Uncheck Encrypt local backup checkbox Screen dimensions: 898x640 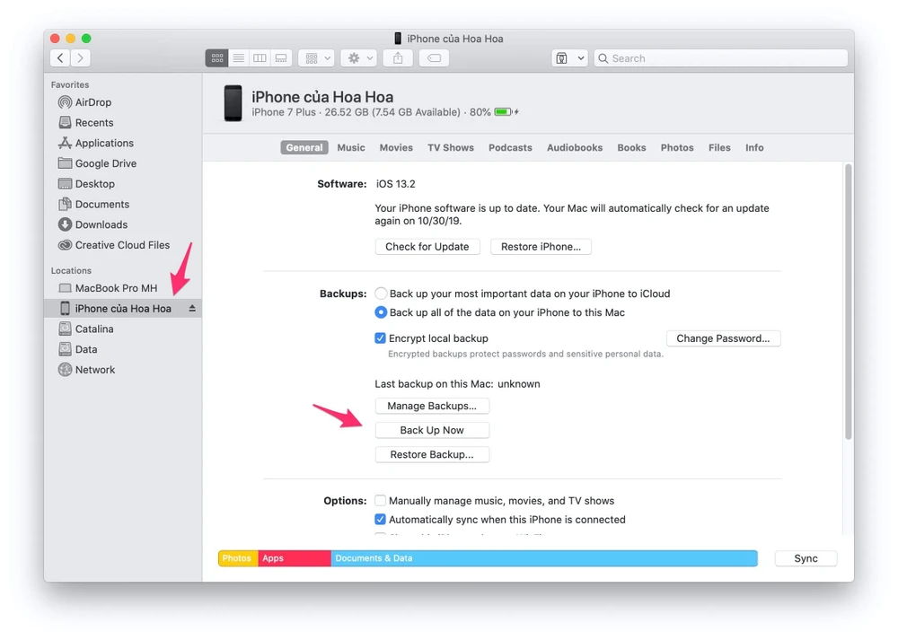click(381, 338)
